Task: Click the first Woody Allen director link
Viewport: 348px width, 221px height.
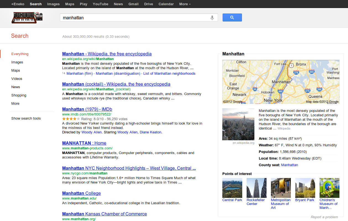Action: click(x=91, y=132)
